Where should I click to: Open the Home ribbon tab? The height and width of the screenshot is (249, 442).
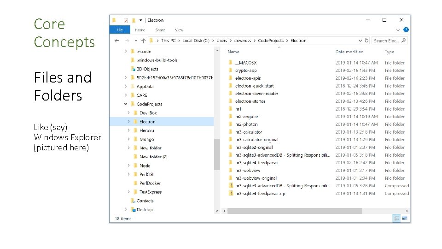(140, 30)
